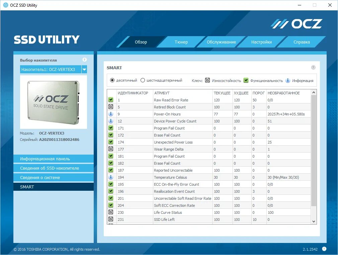This screenshot has width=338, height=255.
Task: Click the checkmark icon for Unexpected Power Loss
Action: coord(110,142)
